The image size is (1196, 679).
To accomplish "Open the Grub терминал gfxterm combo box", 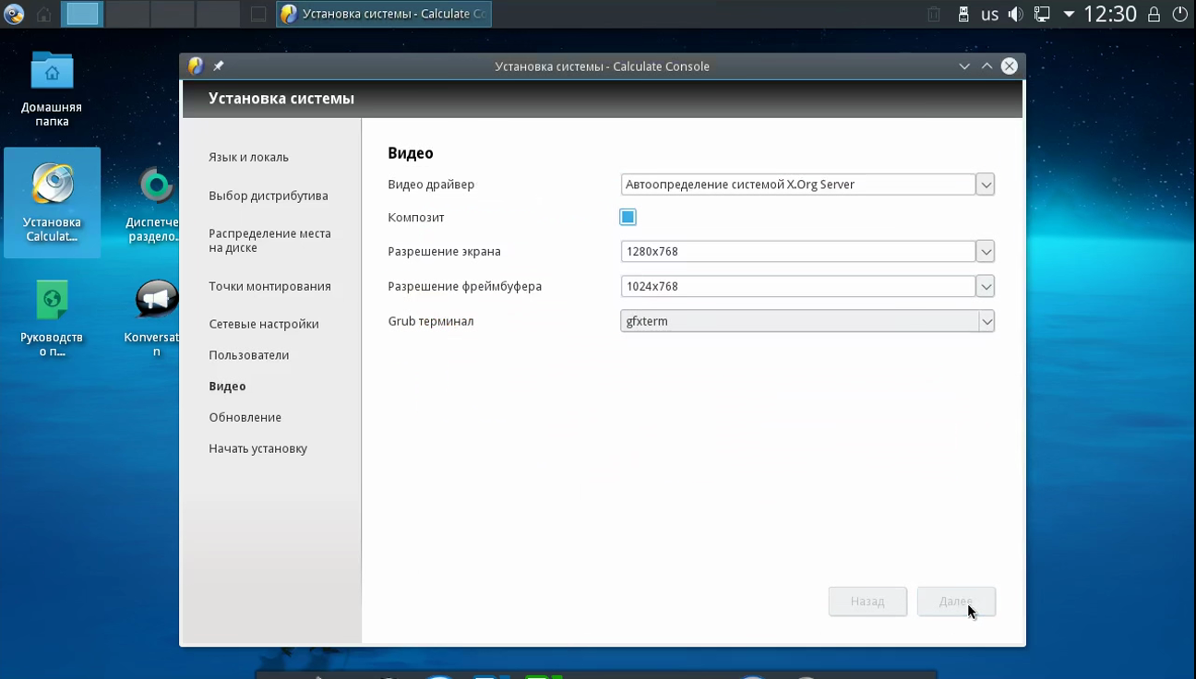I will tap(807, 321).
